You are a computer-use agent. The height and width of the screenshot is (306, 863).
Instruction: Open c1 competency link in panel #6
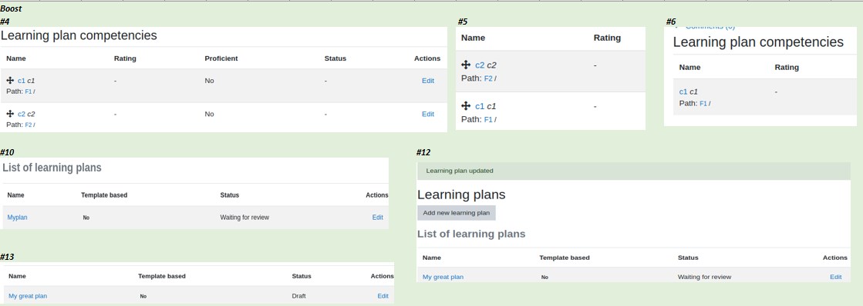[x=683, y=92]
